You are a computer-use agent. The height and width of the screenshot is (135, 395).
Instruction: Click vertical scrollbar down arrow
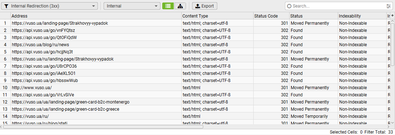point(392,122)
